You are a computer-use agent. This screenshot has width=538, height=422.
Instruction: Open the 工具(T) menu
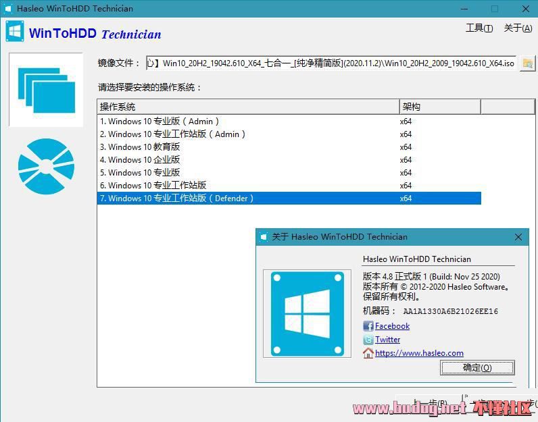click(479, 28)
